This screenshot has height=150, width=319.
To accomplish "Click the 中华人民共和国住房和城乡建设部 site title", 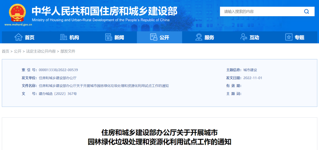I will [104, 11].
